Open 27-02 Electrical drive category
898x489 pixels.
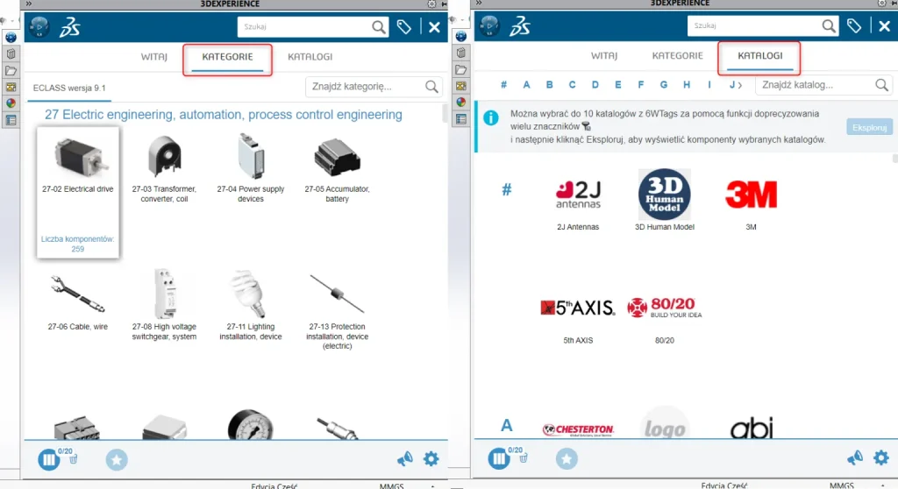point(78,193)
